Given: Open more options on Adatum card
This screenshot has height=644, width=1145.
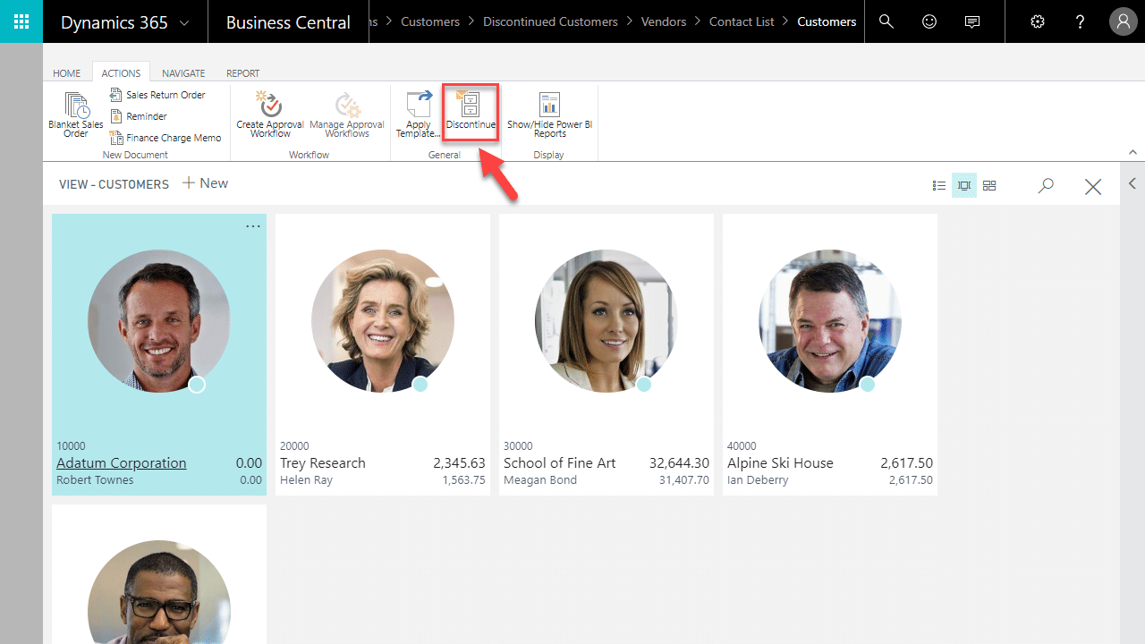Looking at the screenshot, I should pyautogui.click(x=253, y=226).
